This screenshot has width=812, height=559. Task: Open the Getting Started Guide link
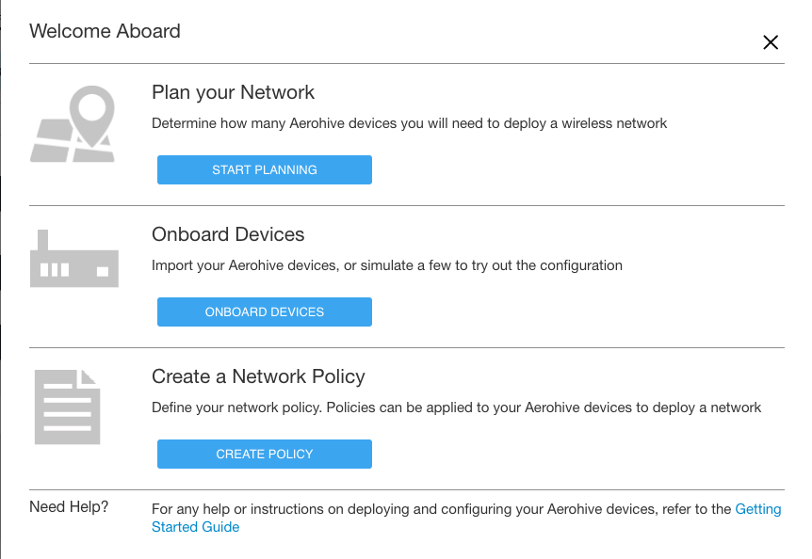click(x=758, y=509)
